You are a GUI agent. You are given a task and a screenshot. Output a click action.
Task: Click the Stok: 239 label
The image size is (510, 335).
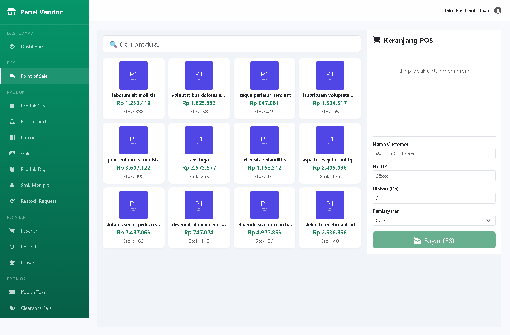(199, 176)
